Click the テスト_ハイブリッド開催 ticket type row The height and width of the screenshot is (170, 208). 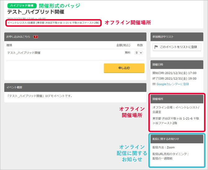(x=24, y=53)
